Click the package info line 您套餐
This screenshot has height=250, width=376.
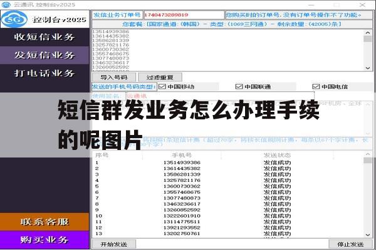(232, 24)
